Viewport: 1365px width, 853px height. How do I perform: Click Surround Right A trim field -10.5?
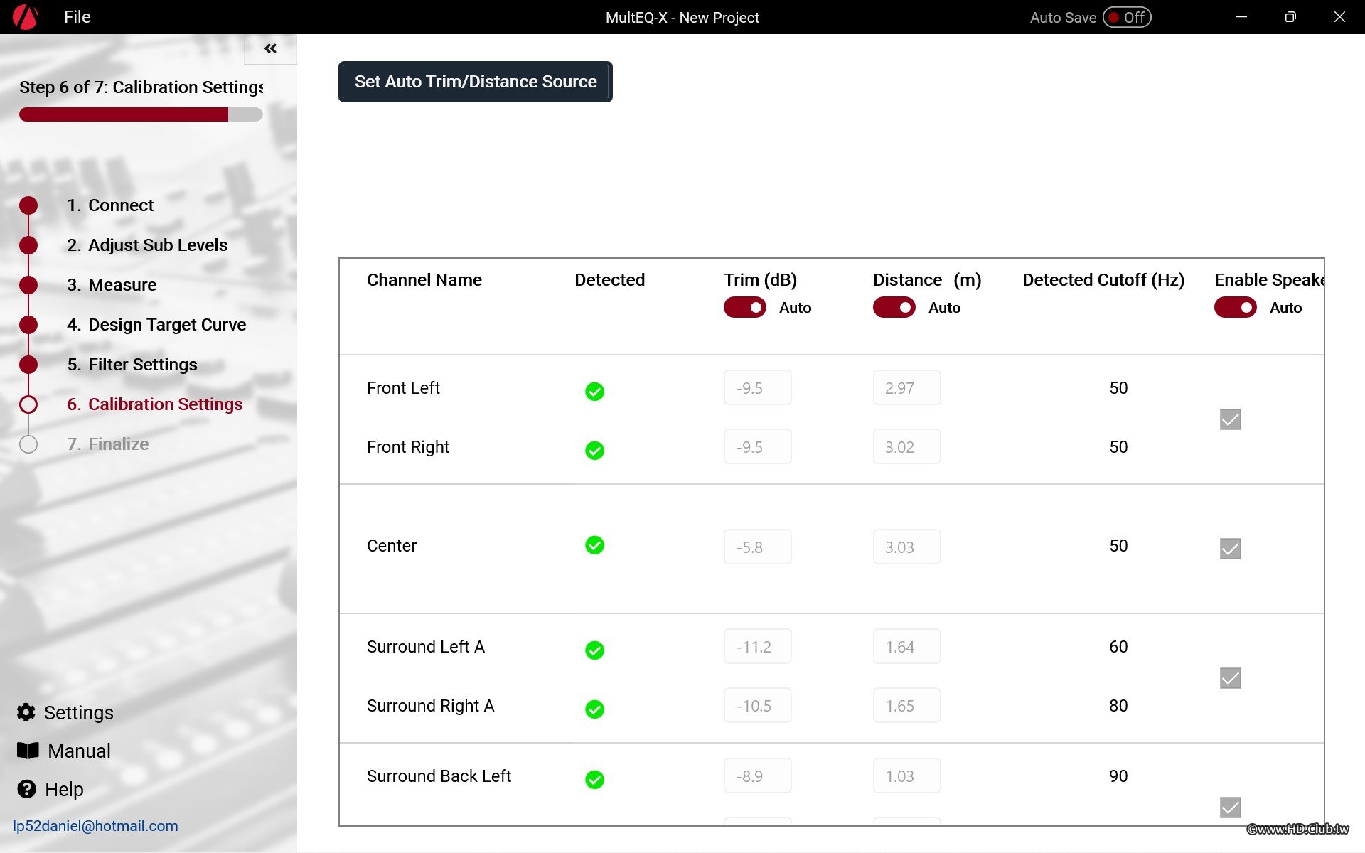(x=757, y=705)
